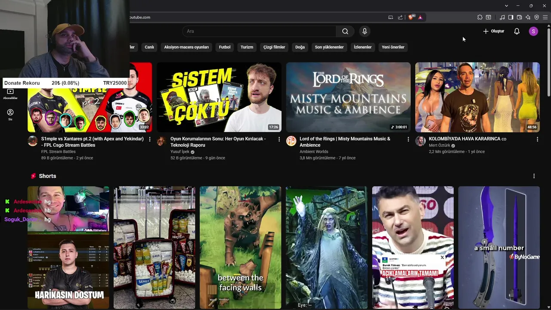Open the 'a small number' knife short

(x=498, y=248)
